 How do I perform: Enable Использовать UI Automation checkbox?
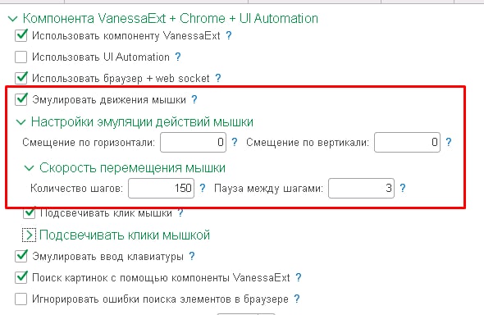[x=21, y=57]
